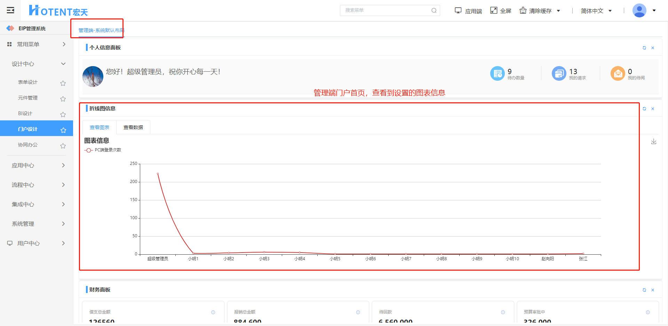Close the 财务面板 panel
Screen dimensions: 668x326
pyautogui.click(x=653, y=290)
